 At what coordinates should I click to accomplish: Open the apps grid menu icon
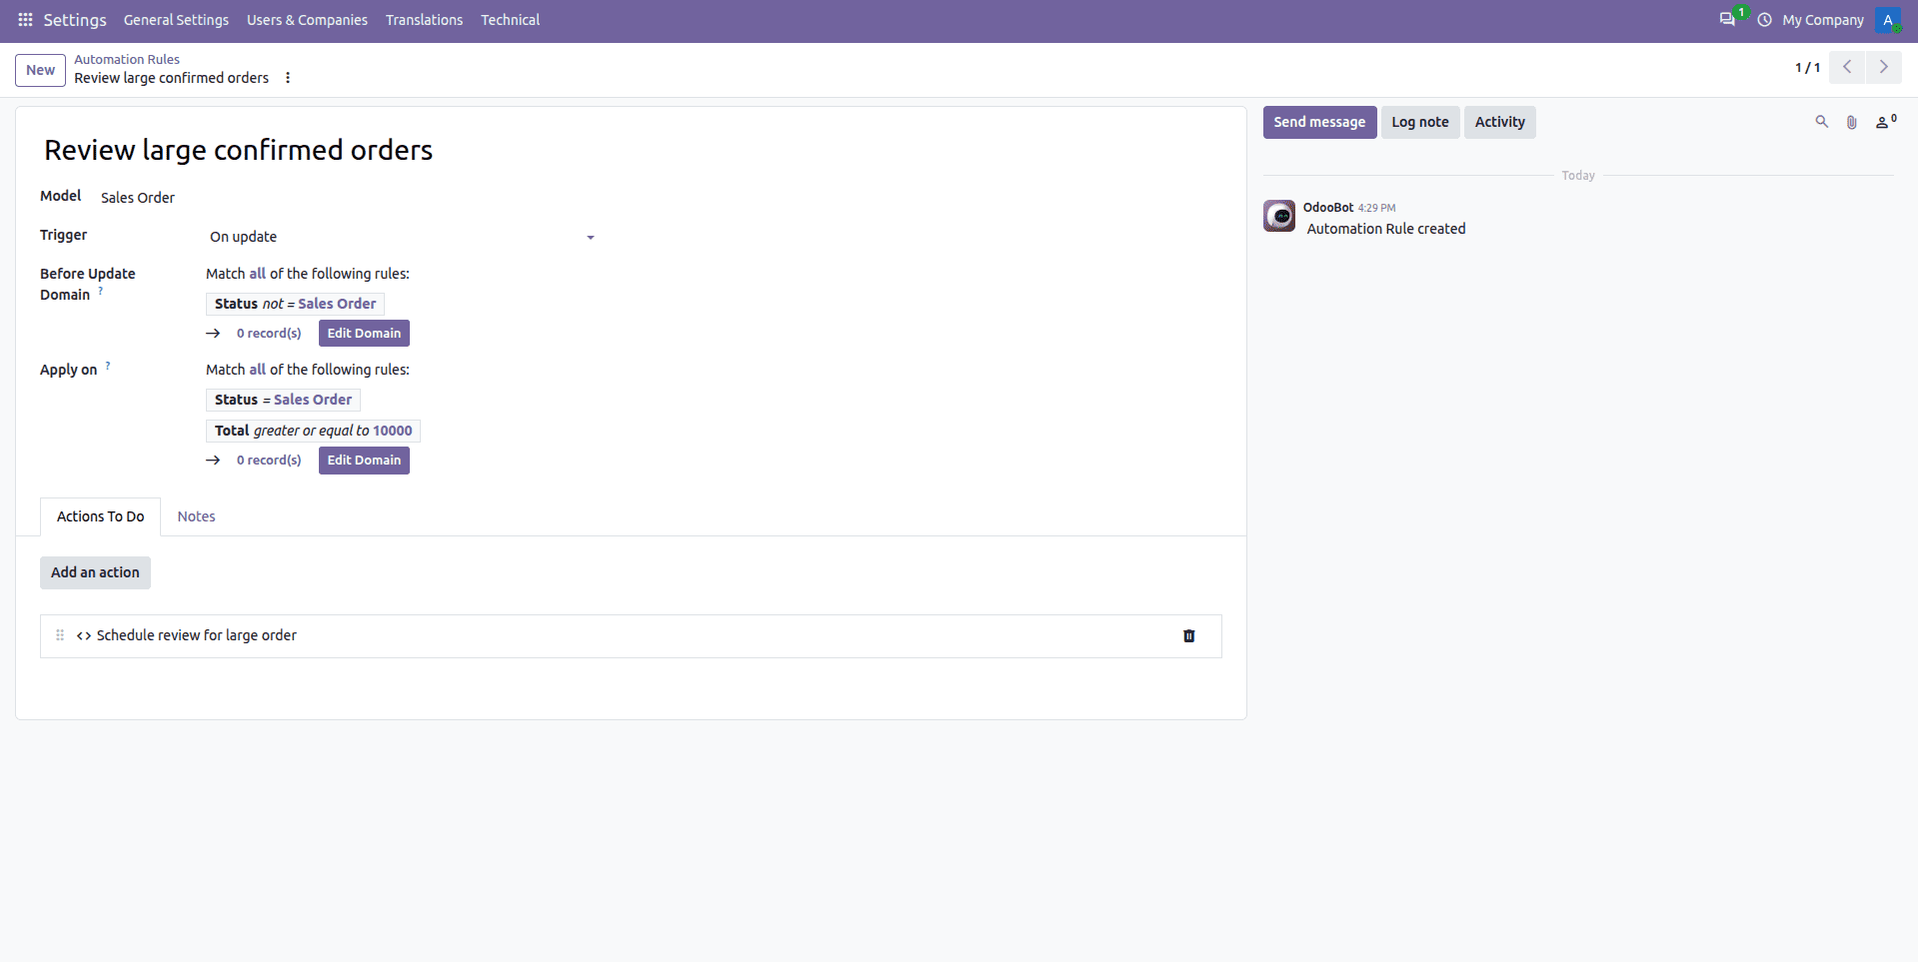point(25,20)
